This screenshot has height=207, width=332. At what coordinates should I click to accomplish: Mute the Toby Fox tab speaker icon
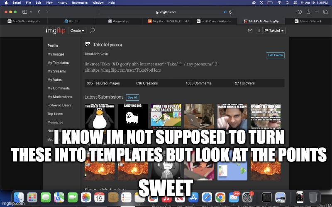click(187, 21)
